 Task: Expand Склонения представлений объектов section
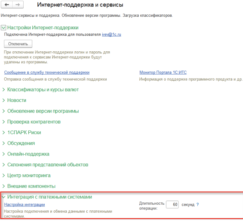(48, 165)
